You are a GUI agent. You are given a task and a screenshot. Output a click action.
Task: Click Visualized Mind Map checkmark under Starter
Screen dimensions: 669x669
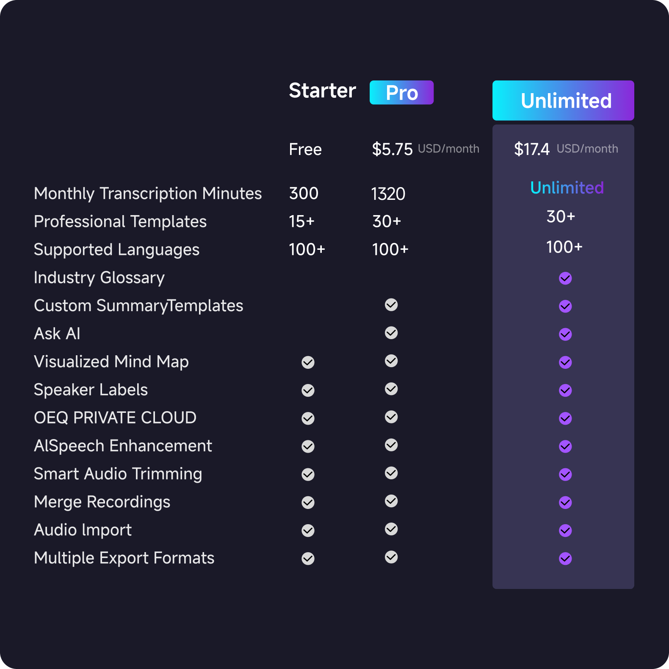[x=308, y=362]
